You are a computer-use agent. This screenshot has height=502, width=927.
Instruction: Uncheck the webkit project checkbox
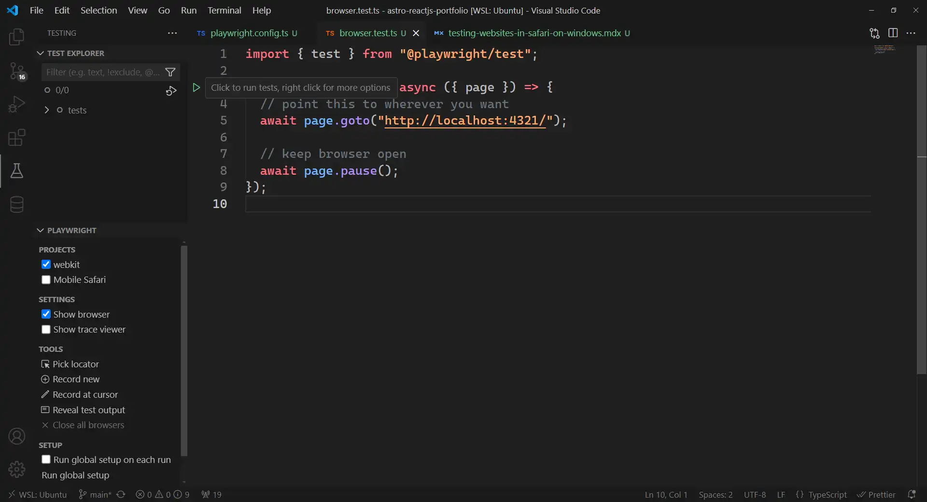(x=46, y=265)
